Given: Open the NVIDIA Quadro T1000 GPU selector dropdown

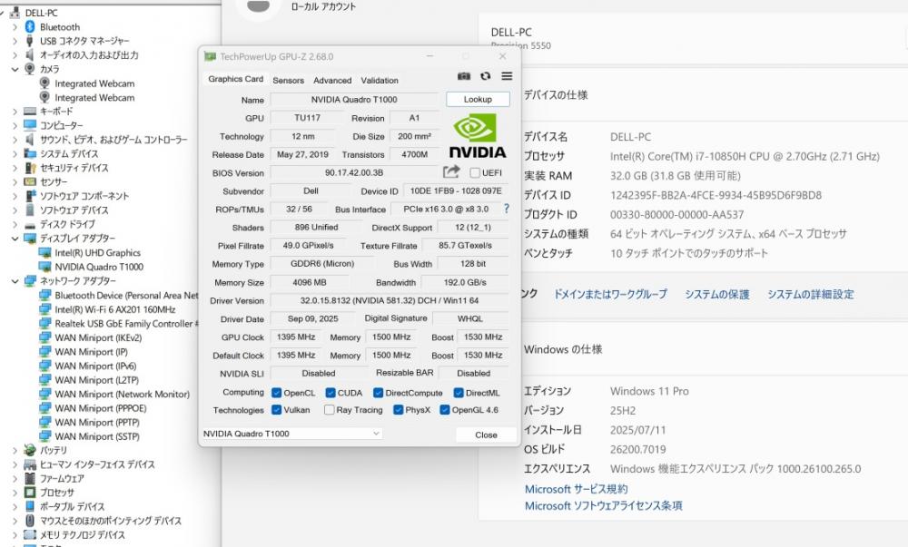Looking at the screenshot, I should pyautogui.click(x=291, y=433).
